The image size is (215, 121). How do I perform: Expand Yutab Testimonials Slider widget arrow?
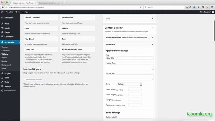[153, 37]
